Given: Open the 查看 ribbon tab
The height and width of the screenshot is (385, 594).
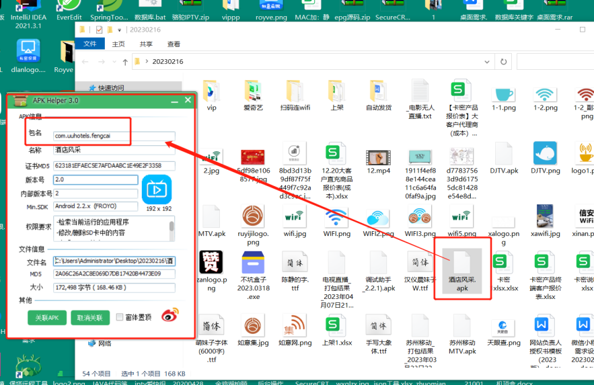Looking at the screenshot, I should point(174,44).
